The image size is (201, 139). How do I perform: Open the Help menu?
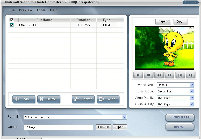54,10
